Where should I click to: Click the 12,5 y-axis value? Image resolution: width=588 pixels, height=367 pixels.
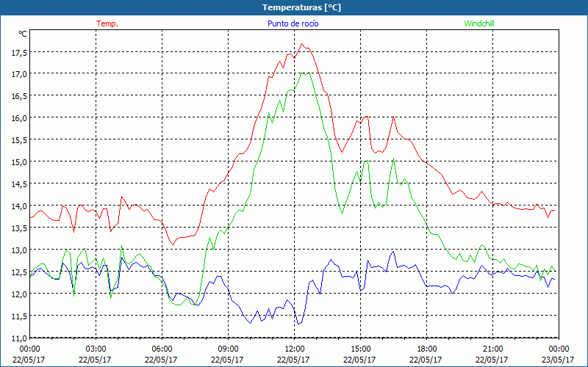[20, 272]
